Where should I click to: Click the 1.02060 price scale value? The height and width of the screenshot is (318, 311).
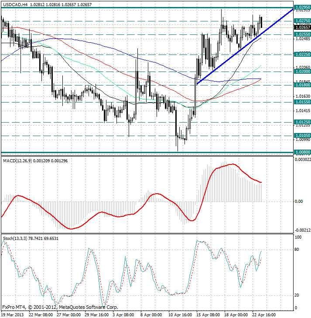coord(303,67)
